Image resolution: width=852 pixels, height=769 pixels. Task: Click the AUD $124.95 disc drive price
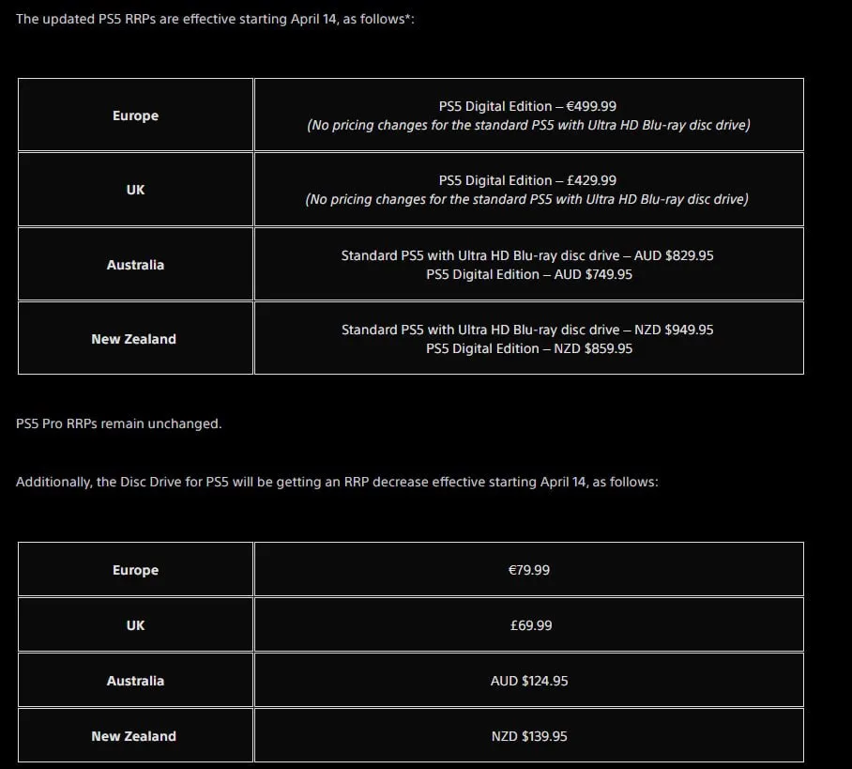click(529, 681)
